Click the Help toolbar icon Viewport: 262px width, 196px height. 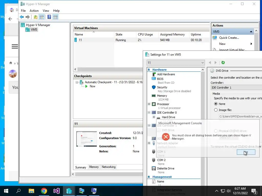click(49, 17)
